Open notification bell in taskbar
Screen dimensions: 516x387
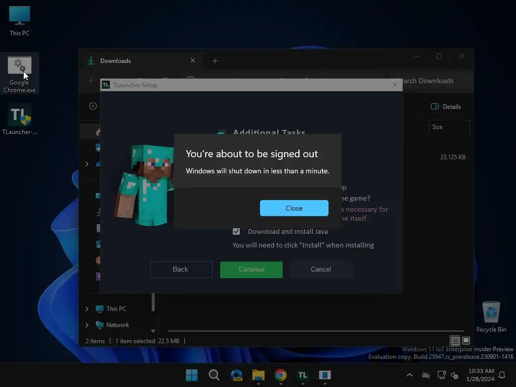tap(502, 375)
